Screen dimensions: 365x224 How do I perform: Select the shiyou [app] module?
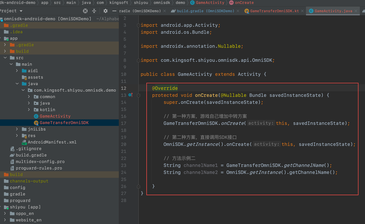[25, 207]
